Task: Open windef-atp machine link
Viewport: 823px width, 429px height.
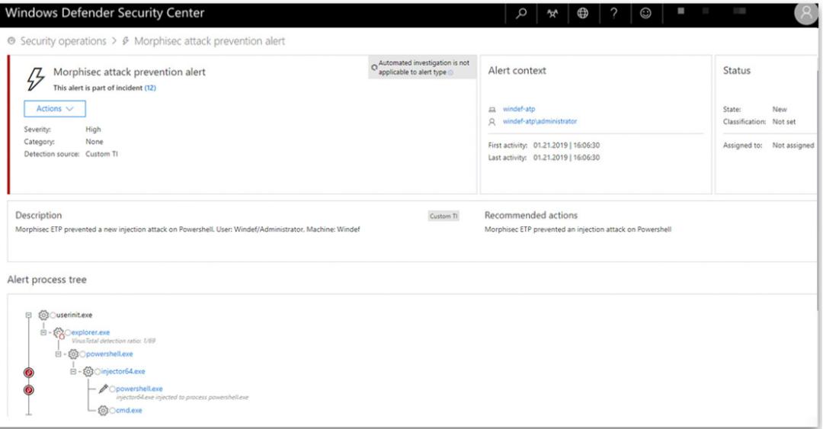Action: pos(519,109)
